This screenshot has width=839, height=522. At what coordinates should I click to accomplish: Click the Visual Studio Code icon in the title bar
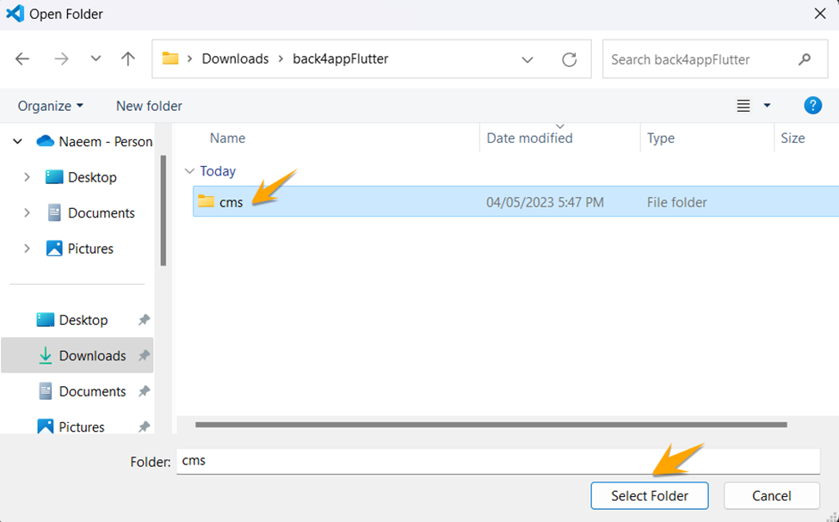(14, 14)
